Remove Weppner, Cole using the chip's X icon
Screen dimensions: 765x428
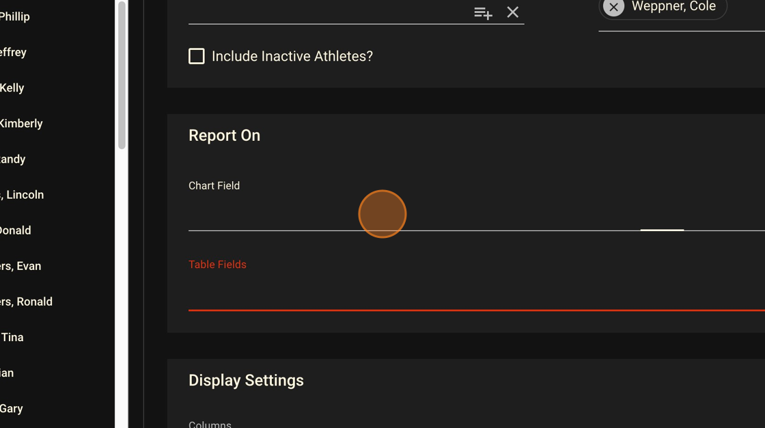(613, 7)
